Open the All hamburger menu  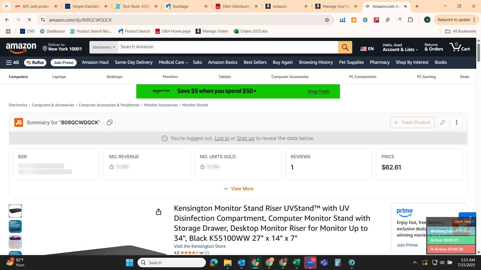(13, 62)
